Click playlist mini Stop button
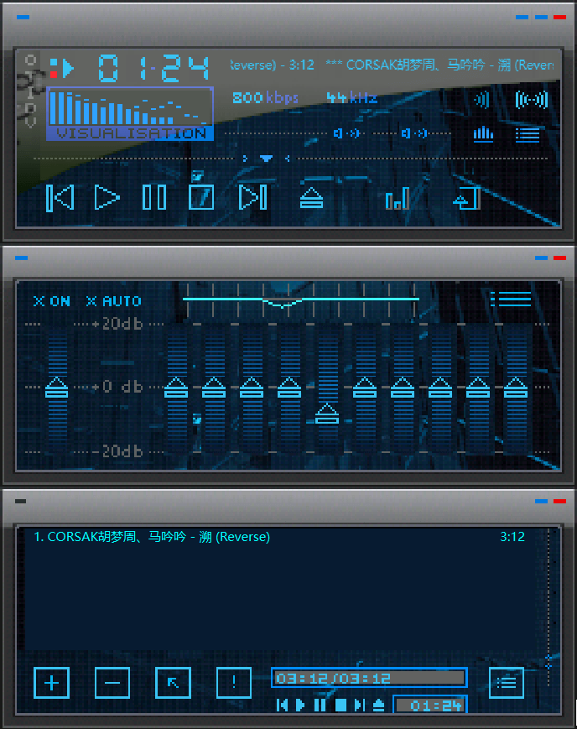 pyautogui.click(x=340, y=706)
